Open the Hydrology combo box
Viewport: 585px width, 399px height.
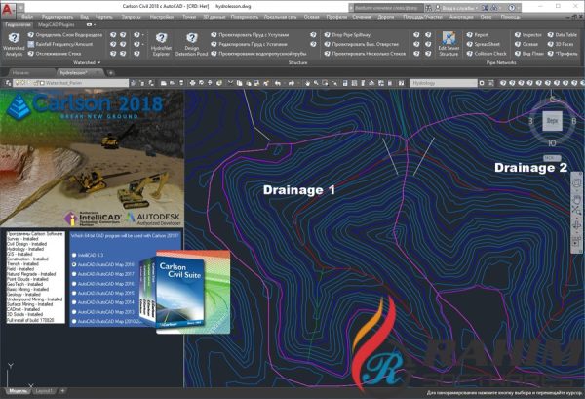click(444, 83)
